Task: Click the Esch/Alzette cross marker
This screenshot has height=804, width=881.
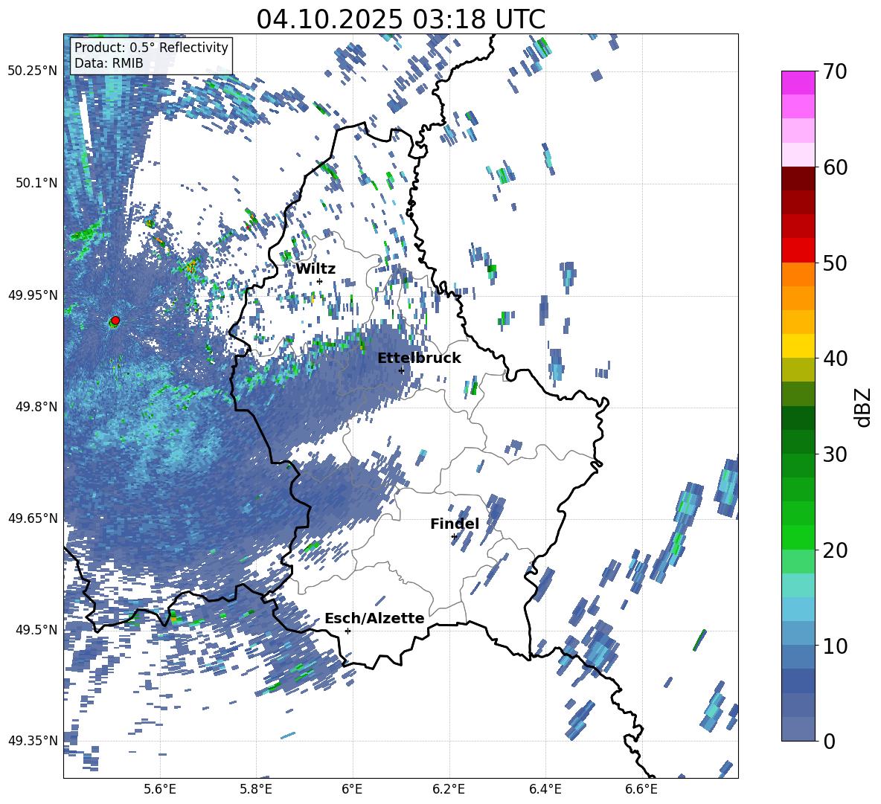Action: pos(347,631)
